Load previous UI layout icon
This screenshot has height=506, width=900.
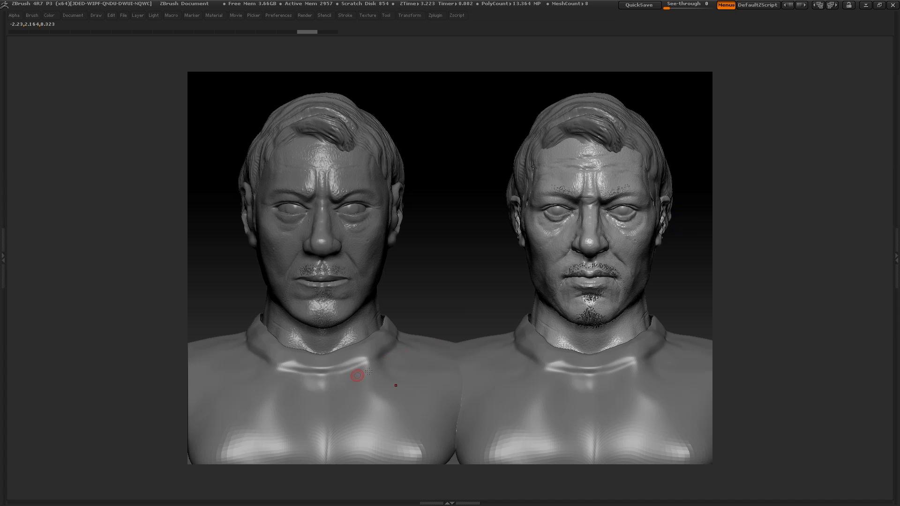point(818,5)
